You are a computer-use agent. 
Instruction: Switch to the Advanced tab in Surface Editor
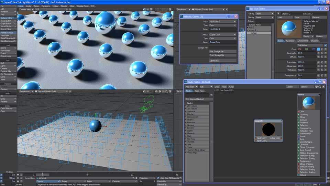click(290, 41)
